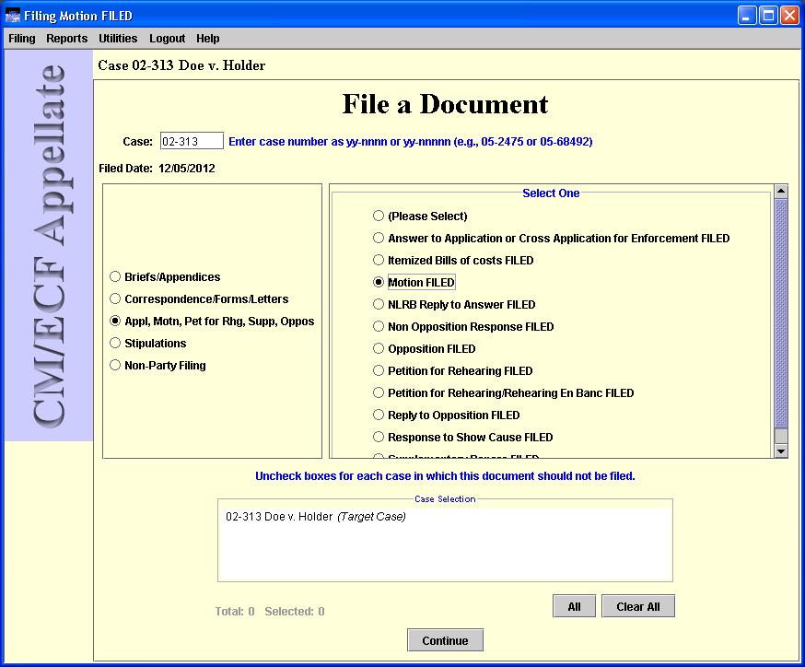Close the Filing Motion FILED window
The image size is (805, 667).
coord(789,16)
